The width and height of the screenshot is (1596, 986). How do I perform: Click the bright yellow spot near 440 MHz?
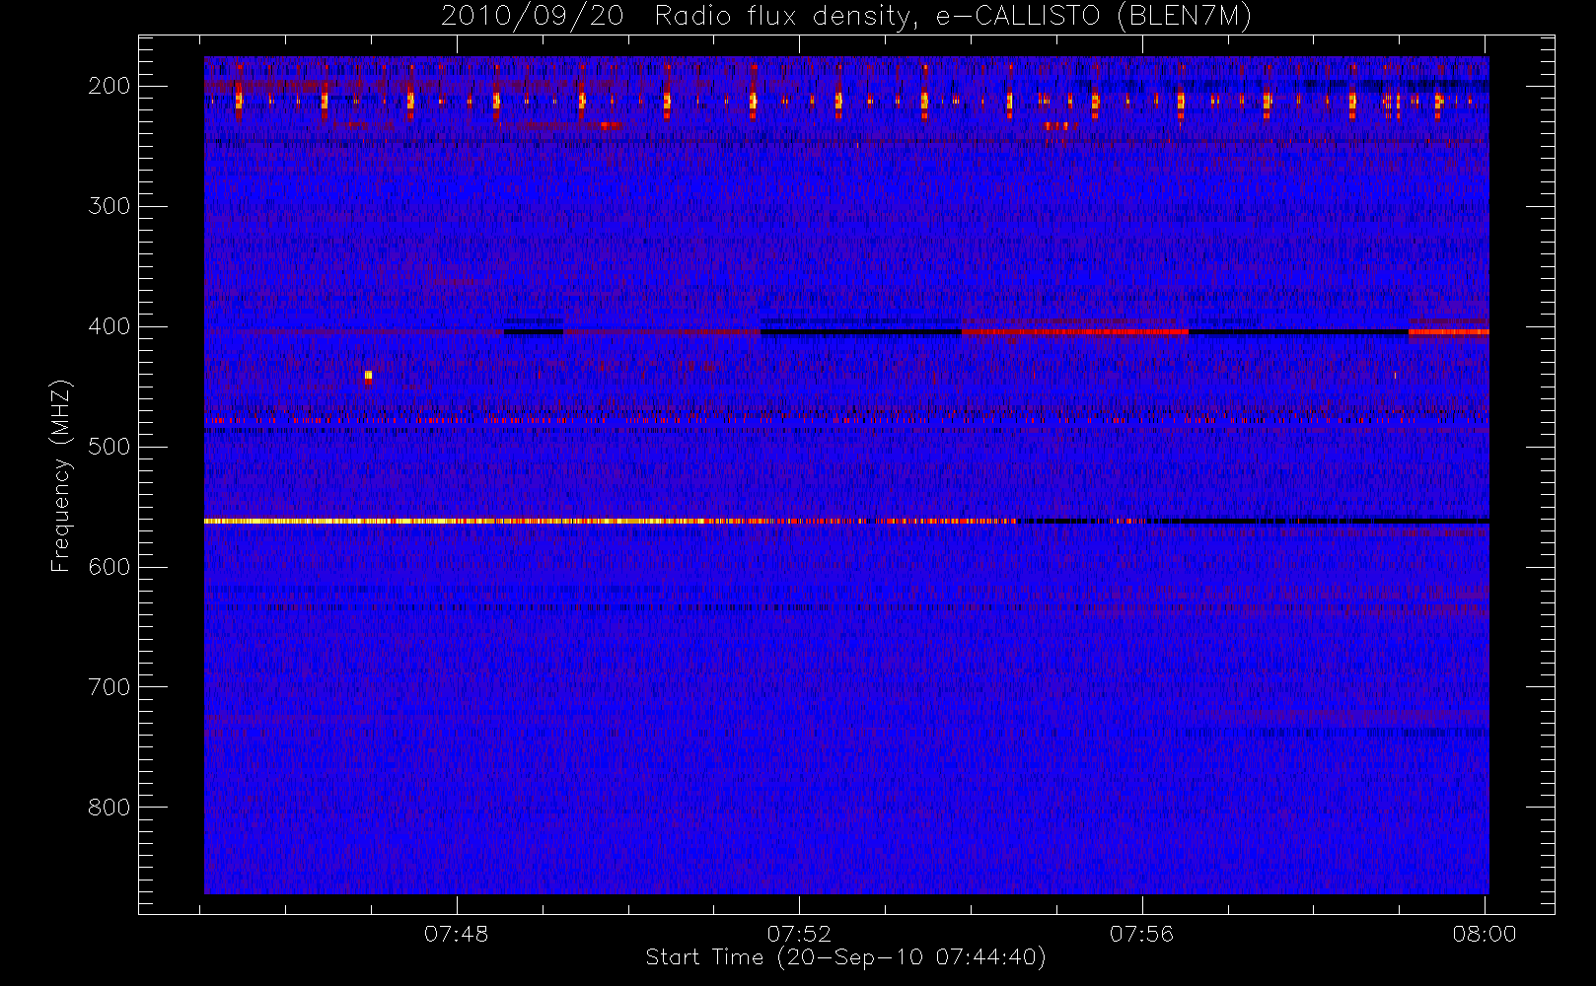click(368, 375)
